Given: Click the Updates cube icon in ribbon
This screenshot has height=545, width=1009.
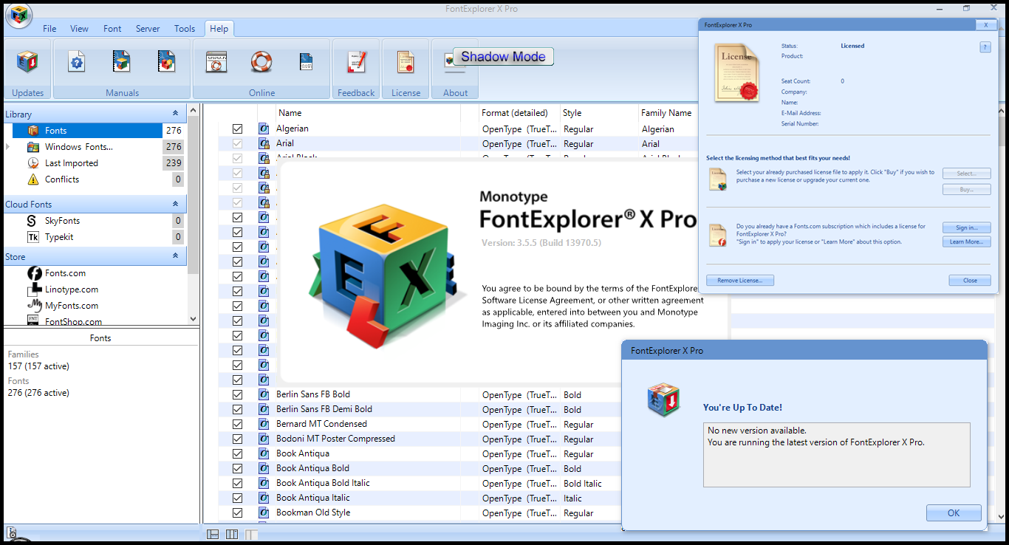Looking at the screenshot, I should pos(28,63).
